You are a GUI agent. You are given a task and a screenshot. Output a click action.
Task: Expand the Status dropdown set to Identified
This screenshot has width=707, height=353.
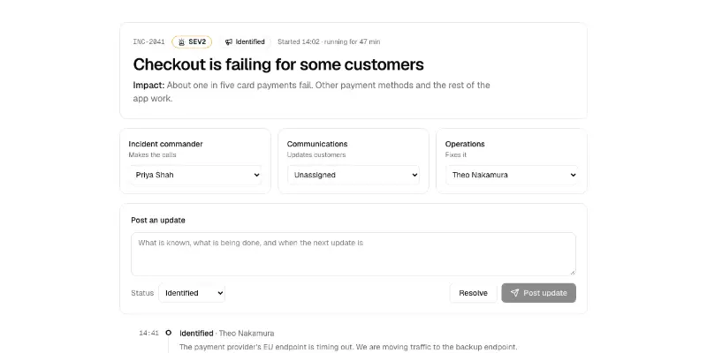(192, 293)
